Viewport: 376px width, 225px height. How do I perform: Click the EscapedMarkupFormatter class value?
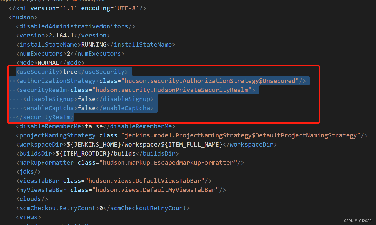(168, 162)
